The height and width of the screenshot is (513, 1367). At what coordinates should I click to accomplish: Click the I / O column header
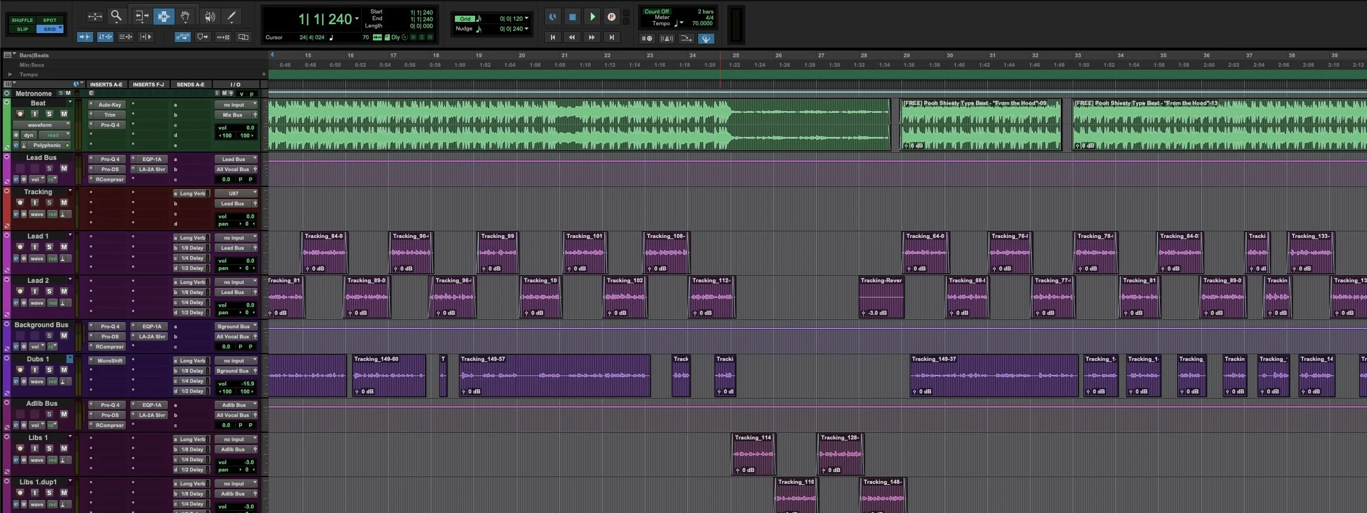[x=235, y=85]
